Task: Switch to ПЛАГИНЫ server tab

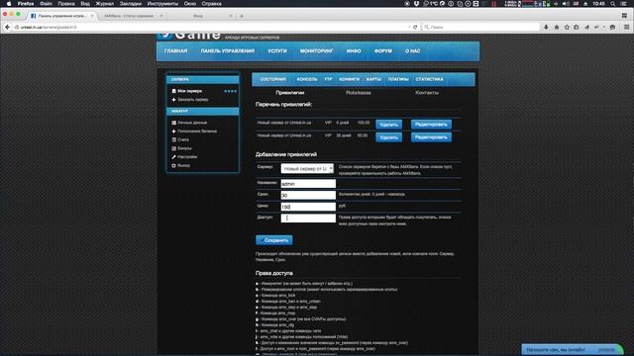Action: pos(398,79)
